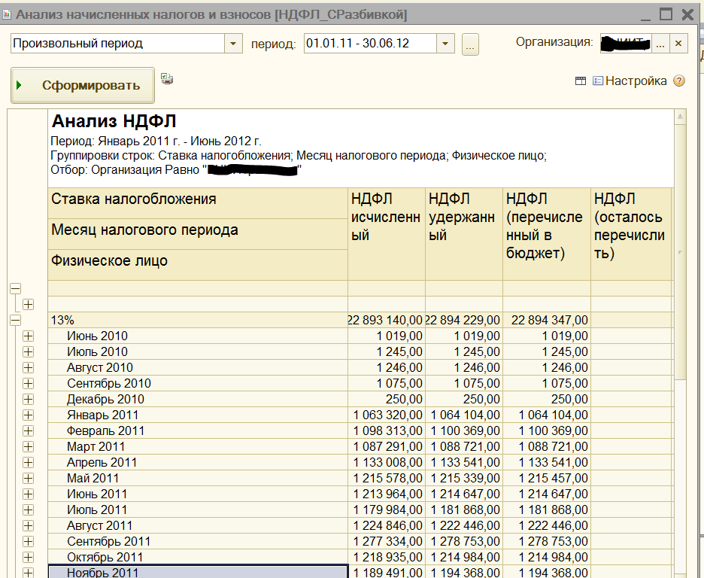Image resolution: width=704 pixels, height=578 pixels.
Task: Expand the Март 2011 row
Action: (x=28, y=446)
